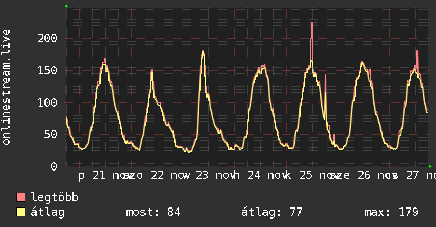Click the '27 nov' date label
436x227 pixels.
(421, 175)
